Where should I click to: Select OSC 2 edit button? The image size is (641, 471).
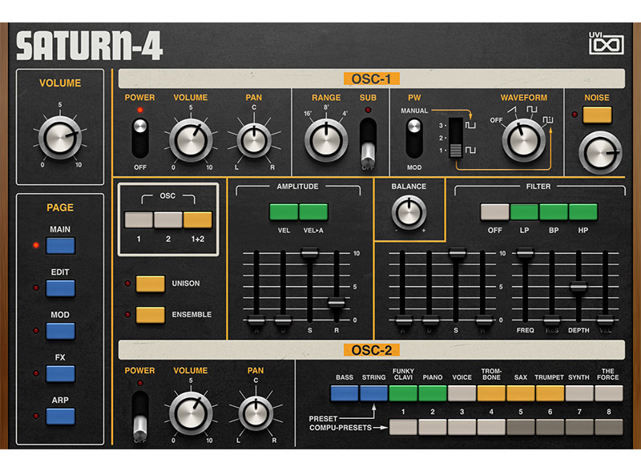(168, 220)
